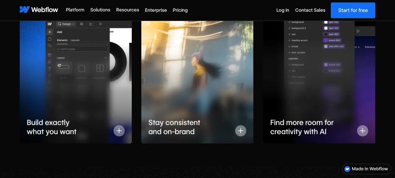Click the Webflow logo inside the designer mockup

[x=50, y=24]
